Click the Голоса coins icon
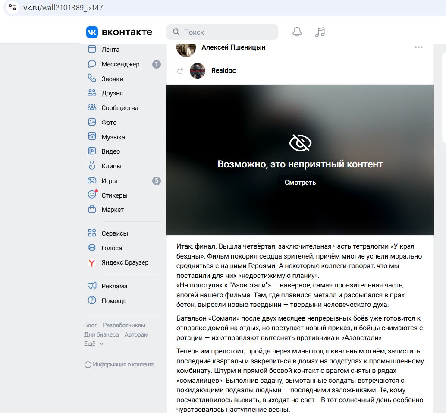The height and width of the screenshot is (413, 446). (92, 248)
